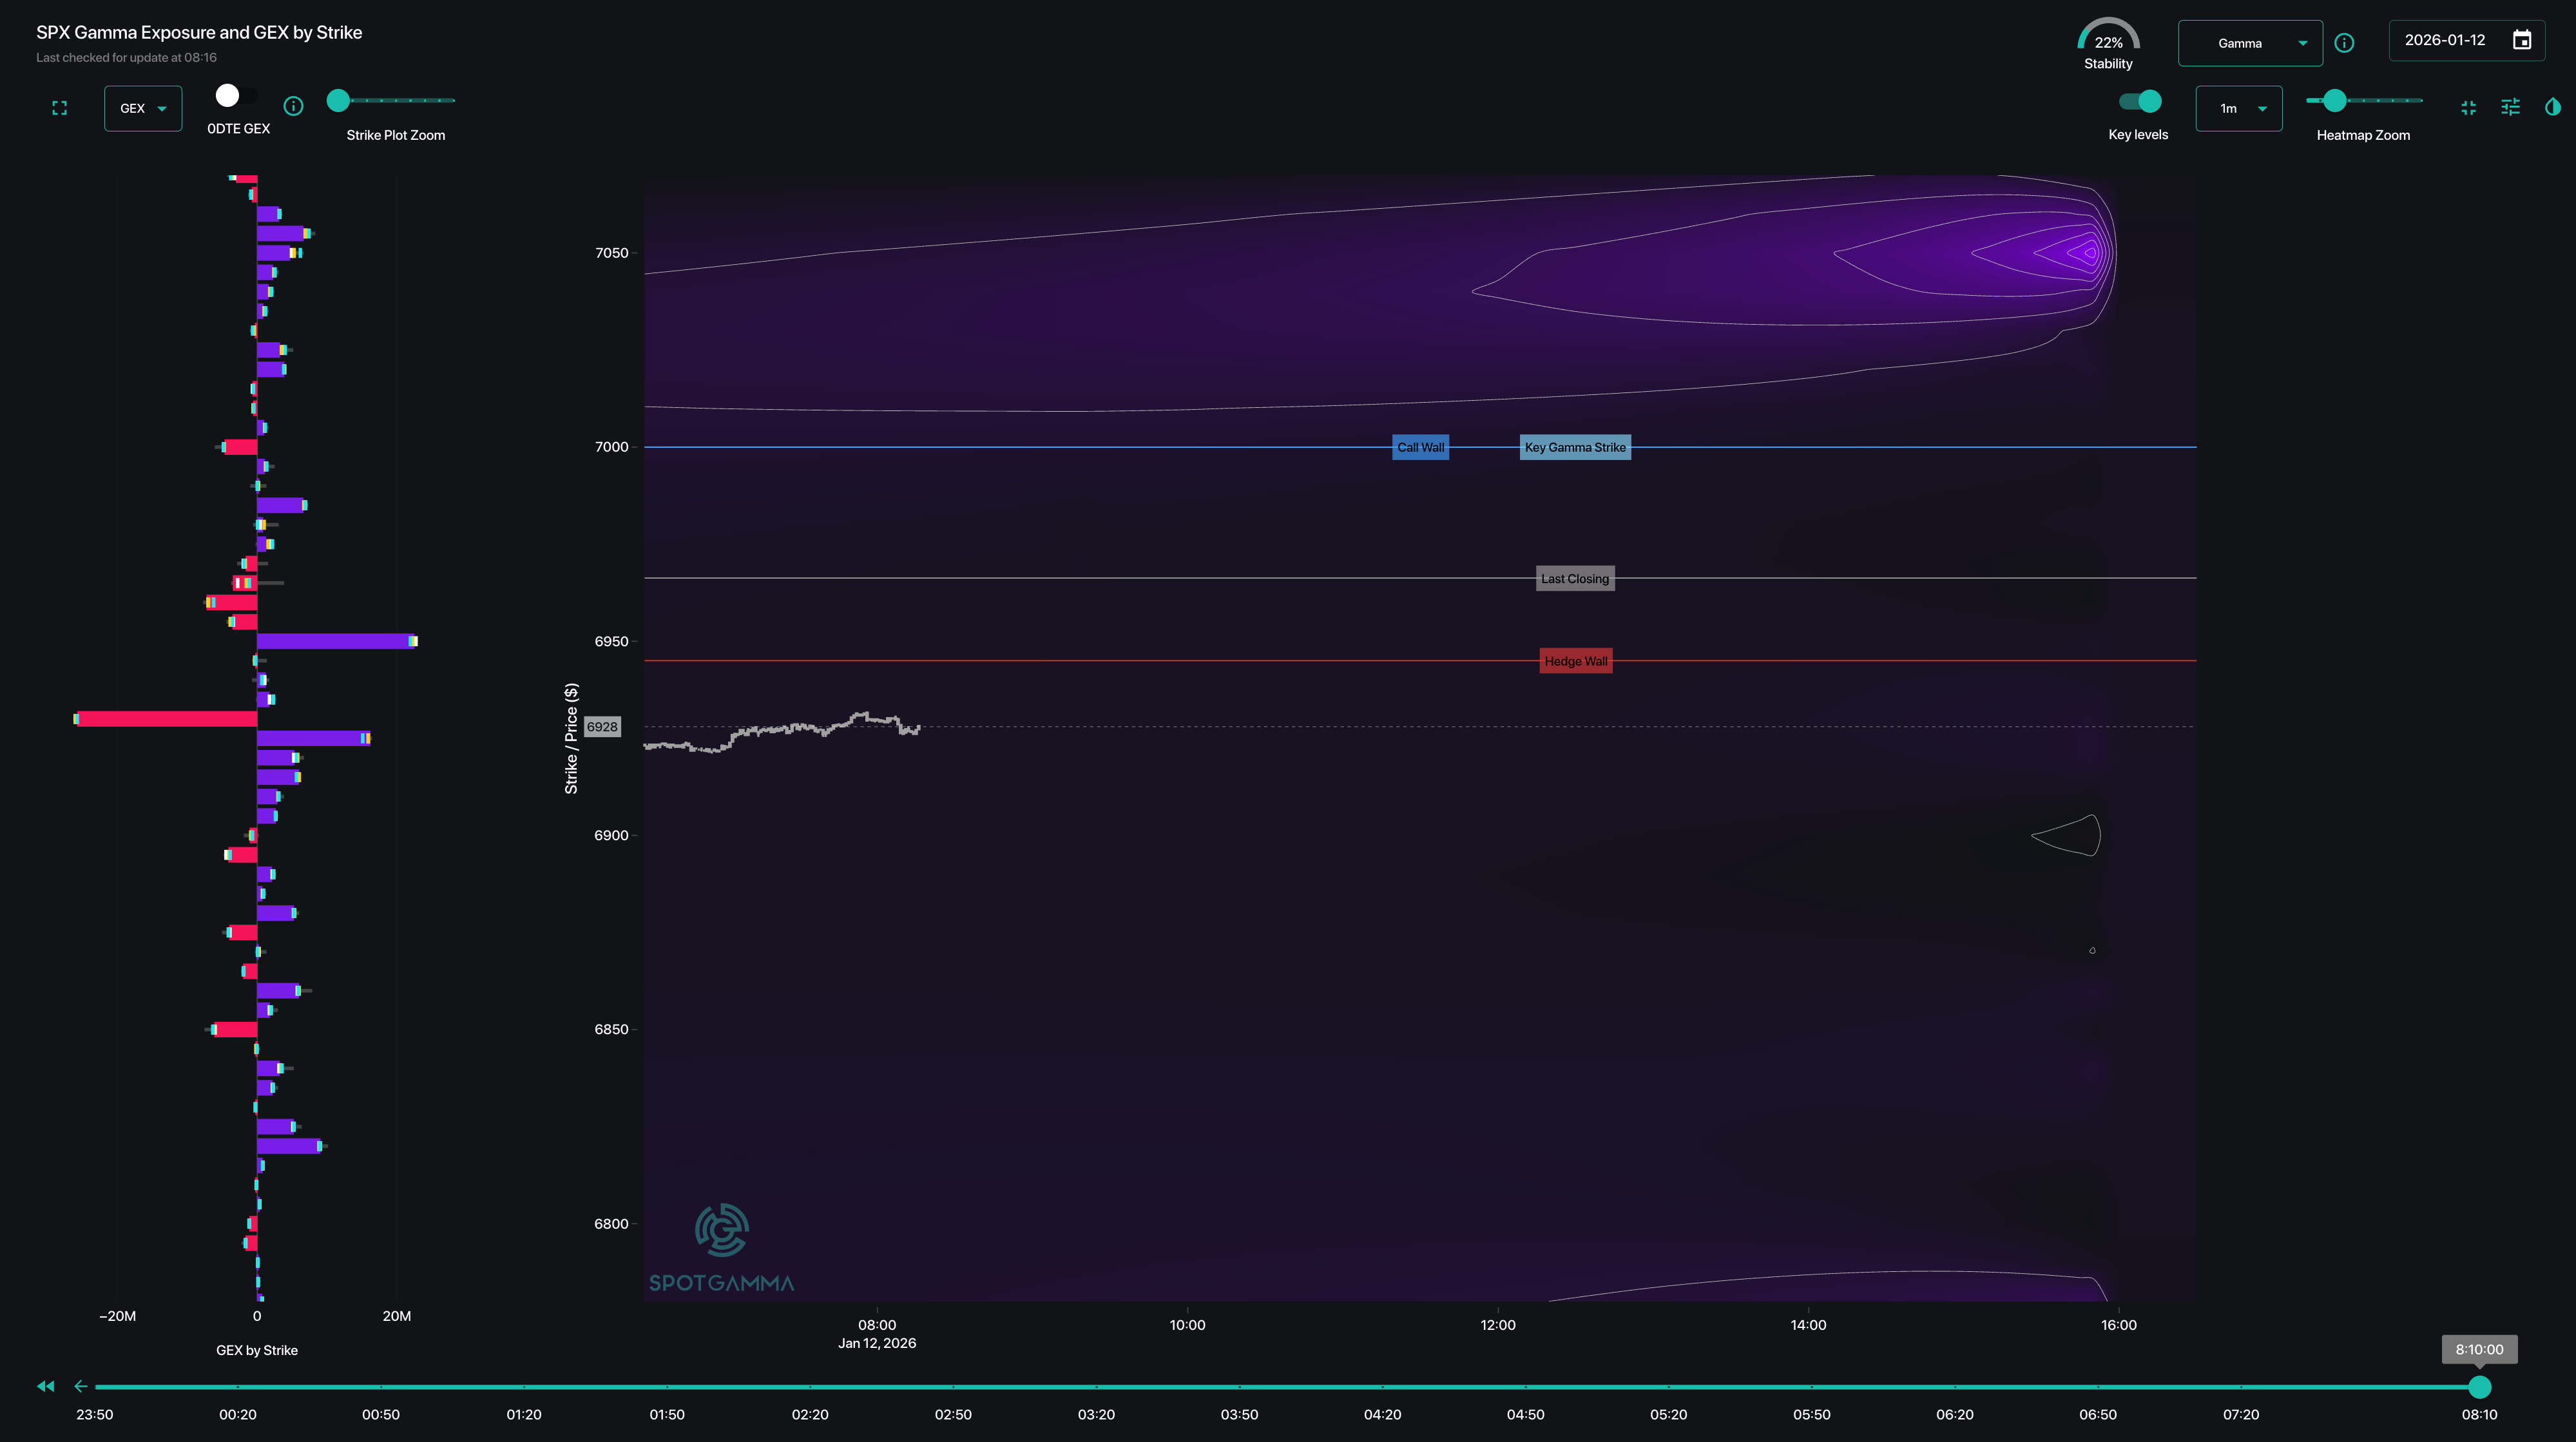Screen dimensions: 2576x1442
Task: Click the step back arrow icon
Action: pyautogui.click(x=80, y=1386)
